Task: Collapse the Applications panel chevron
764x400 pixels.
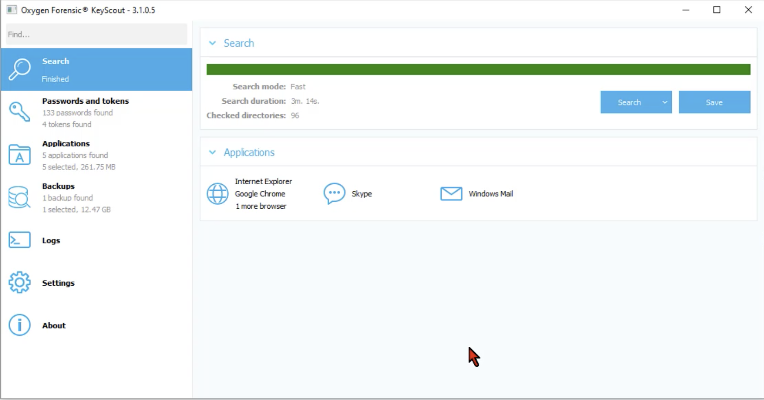Action: pos(212,152)
